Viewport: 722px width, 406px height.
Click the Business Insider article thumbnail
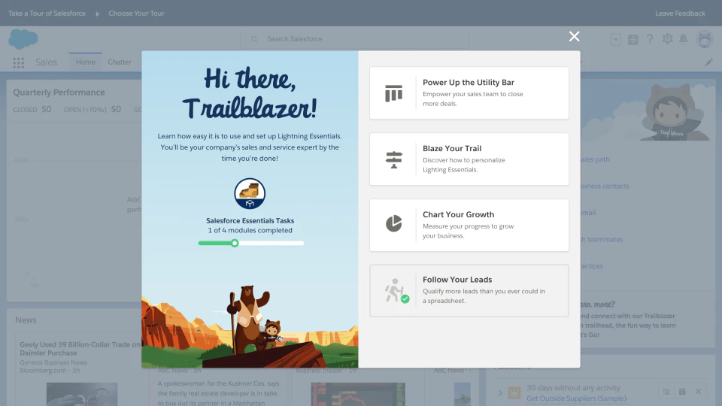(x=358, y=394)
